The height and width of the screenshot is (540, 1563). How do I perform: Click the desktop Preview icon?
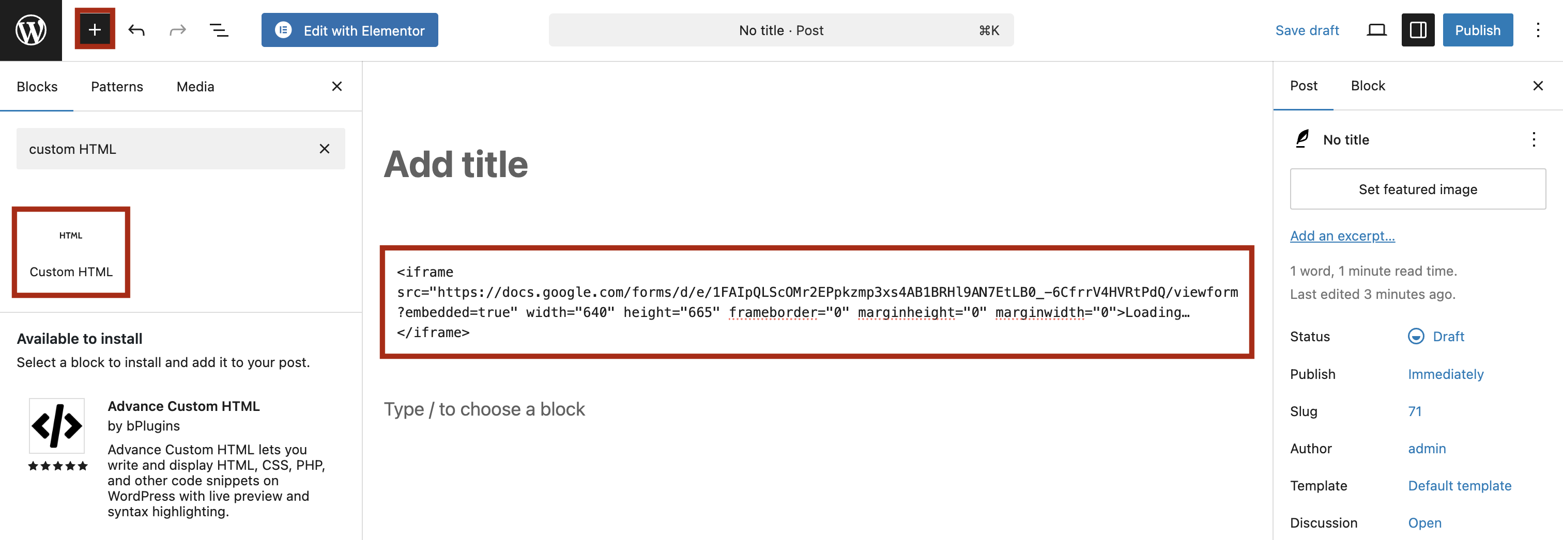tap(1376, 30)
